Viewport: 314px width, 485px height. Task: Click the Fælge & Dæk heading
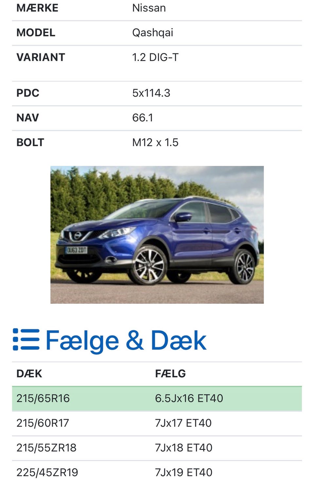pyautogui.click(x=126, y=340)
